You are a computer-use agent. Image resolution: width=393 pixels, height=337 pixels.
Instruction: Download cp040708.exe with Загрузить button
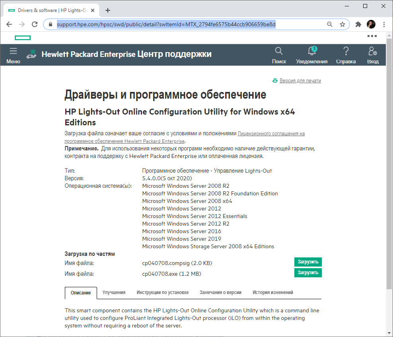(x=308, y=273)
